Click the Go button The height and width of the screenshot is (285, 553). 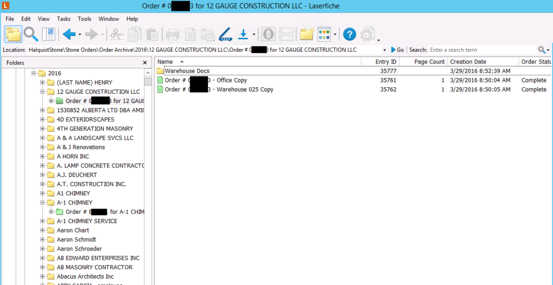(x=397, y=50)
